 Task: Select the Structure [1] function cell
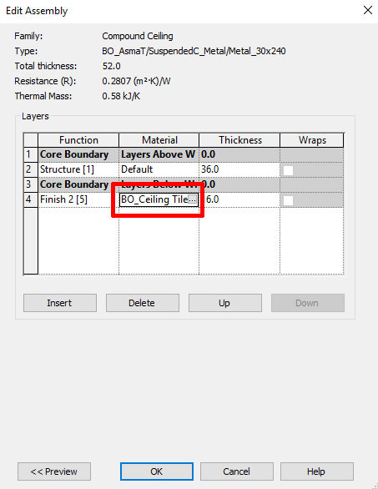(x=78, y=169)
